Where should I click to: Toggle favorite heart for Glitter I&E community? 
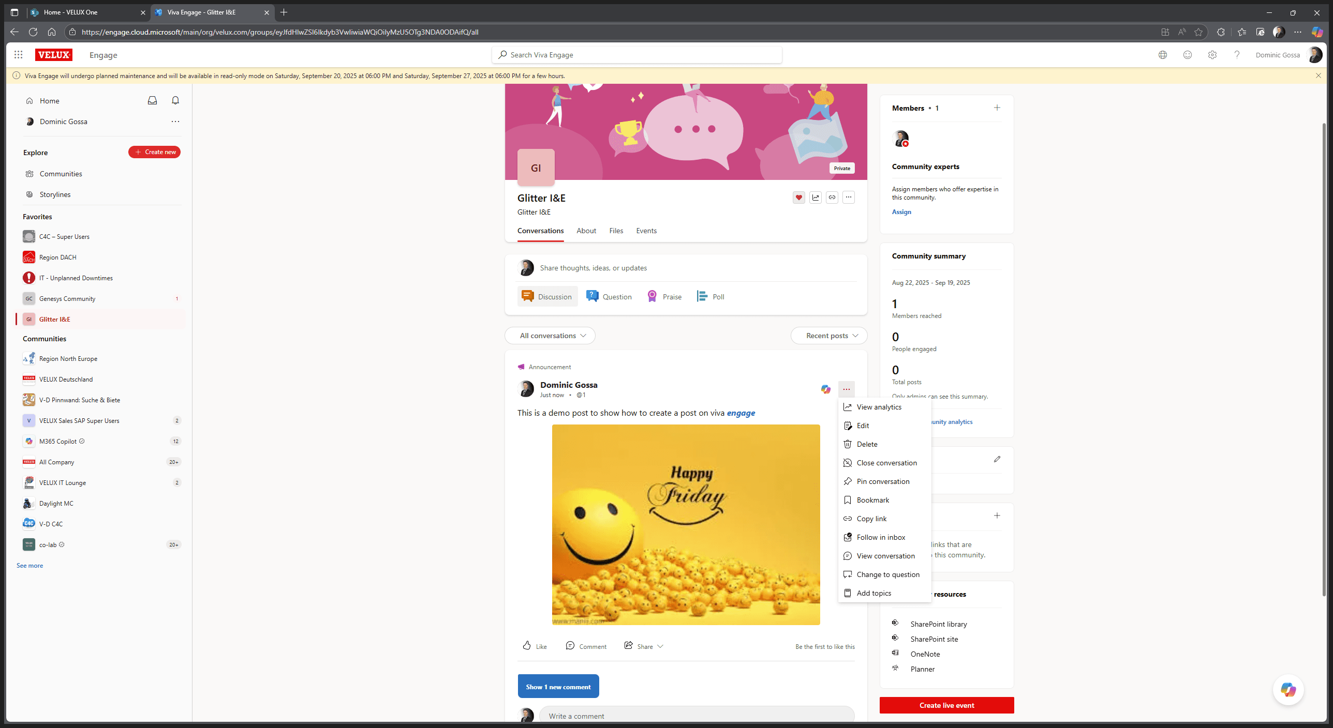(x=799, y=197)
